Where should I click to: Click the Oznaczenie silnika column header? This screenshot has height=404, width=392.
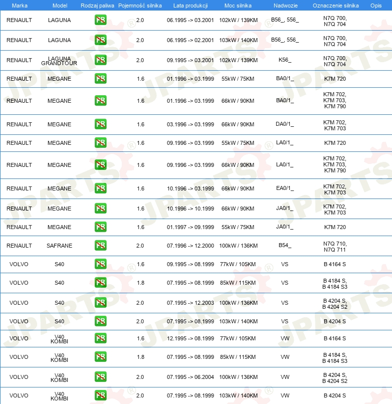coord(335,5)
